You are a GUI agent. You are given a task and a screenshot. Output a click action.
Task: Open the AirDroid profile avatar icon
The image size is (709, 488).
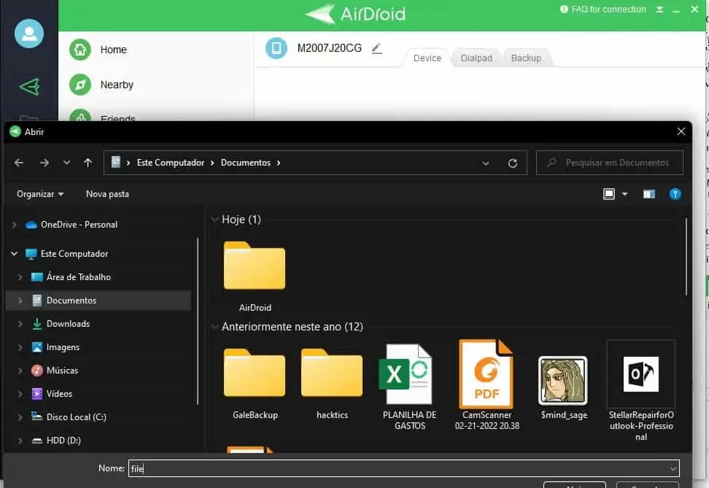29,34
